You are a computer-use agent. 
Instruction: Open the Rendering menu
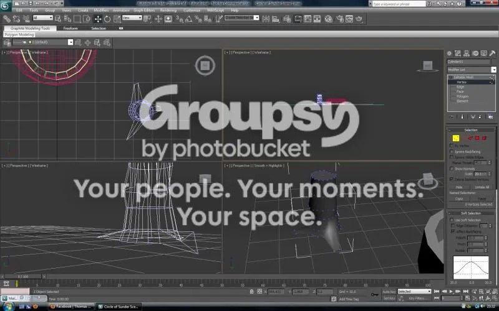click(168, 11)
